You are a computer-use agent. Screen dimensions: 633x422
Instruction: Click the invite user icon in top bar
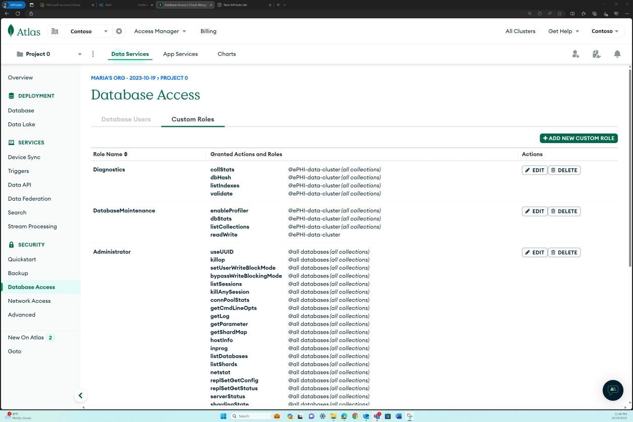575,54
